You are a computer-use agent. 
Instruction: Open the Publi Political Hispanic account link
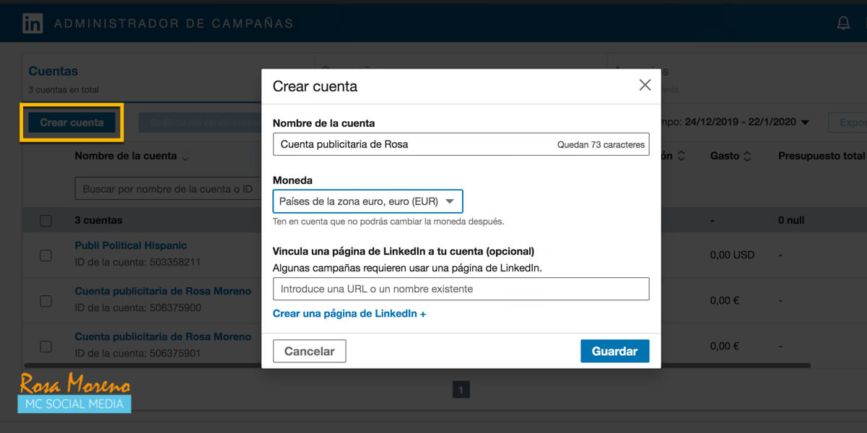click(x=131, y=245)
